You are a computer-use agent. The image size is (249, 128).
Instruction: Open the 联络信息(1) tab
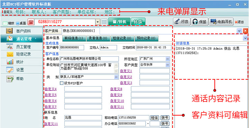[74, 38]
